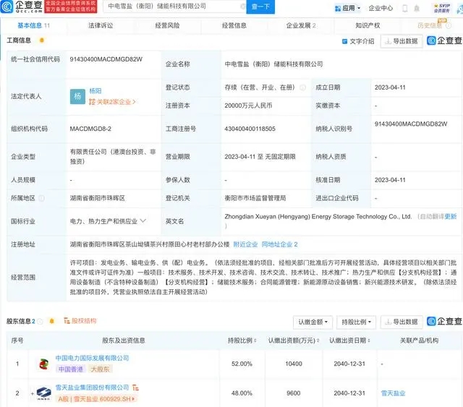Viewport: 463px width, 407px height.
Task: Click the Xuetian Salt Group company logo
Action: pyautogui.click(x=45, y=393)
